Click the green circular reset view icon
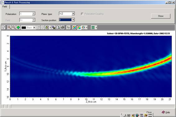The width and height of the screenshot is (176, 117). coord(18,27)
